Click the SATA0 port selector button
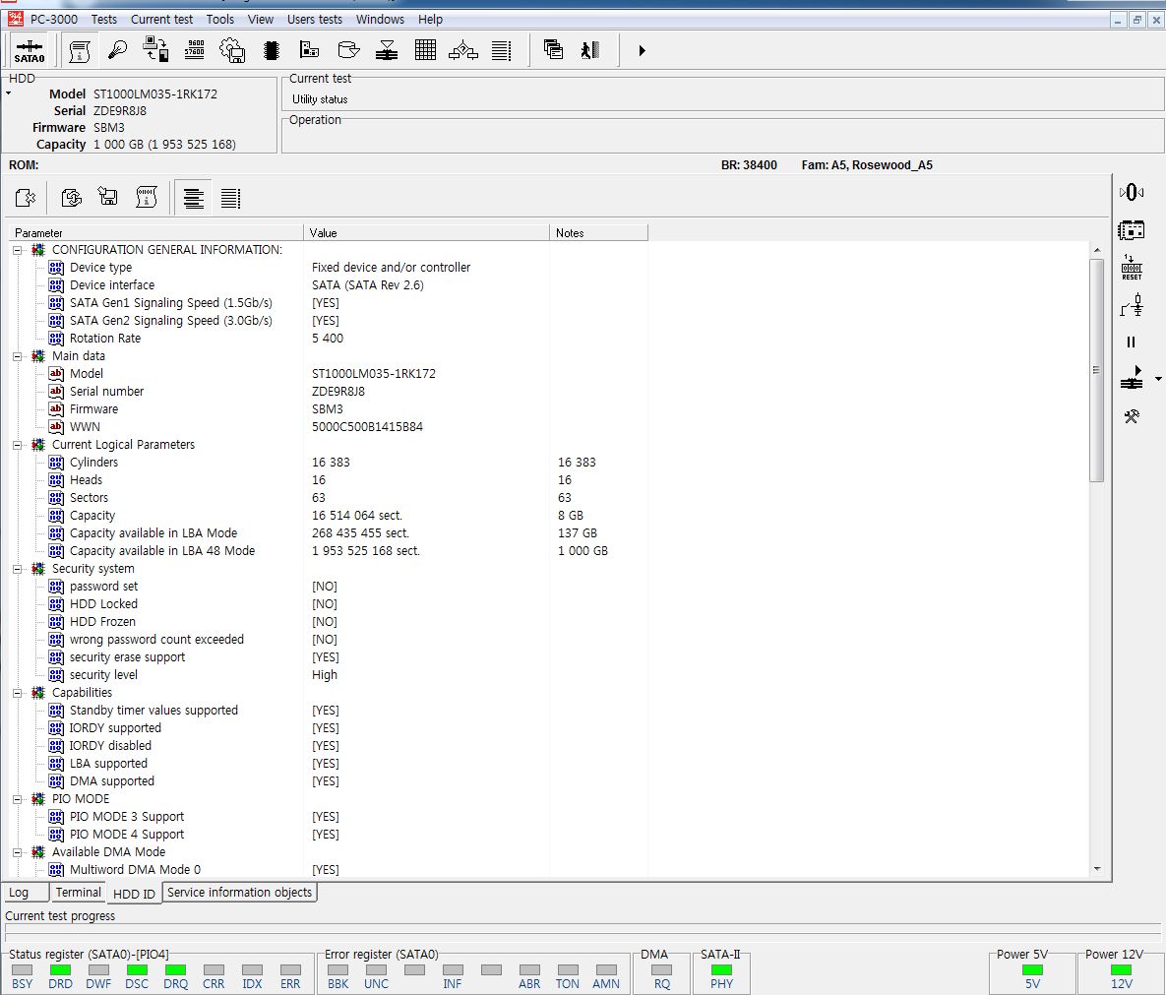The image size is (1166, 995). tap(30, 51)
